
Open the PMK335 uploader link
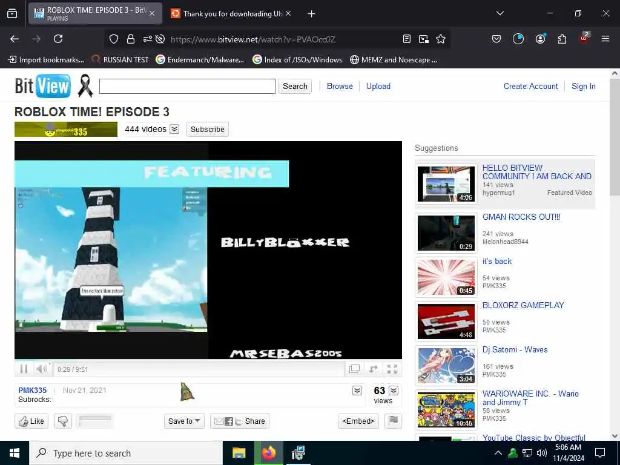click(x=33, y=391)
